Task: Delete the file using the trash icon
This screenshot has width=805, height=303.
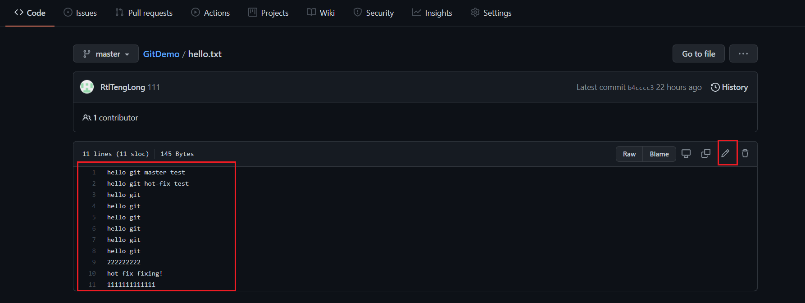Action: coord(745,153)
